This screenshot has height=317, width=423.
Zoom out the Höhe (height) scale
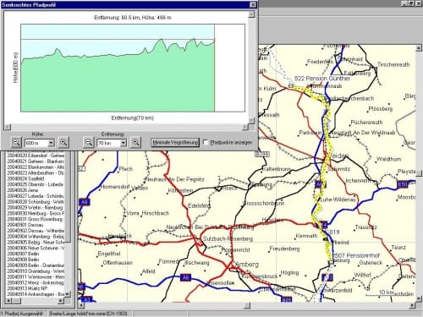click(x=16, y=143)
